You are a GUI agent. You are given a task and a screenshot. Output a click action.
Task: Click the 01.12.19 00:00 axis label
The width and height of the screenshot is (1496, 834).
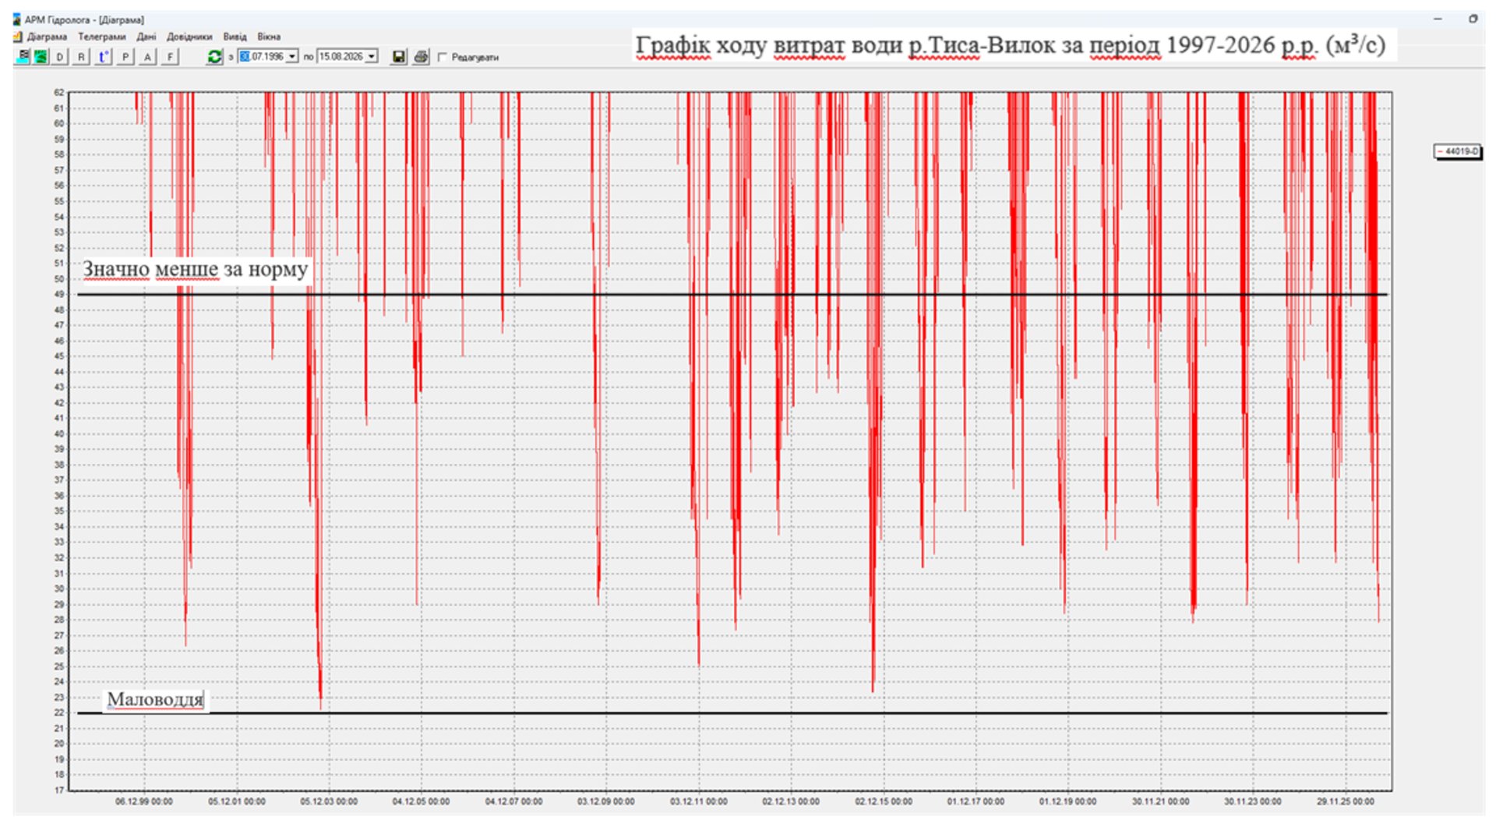(x=1067, y=801)
